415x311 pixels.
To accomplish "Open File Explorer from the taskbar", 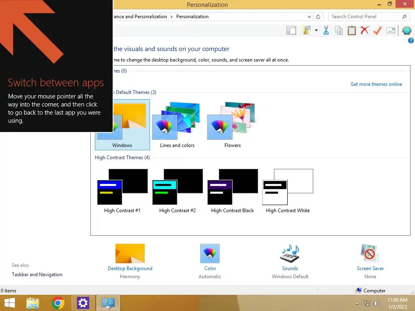I will coord(33,303).
